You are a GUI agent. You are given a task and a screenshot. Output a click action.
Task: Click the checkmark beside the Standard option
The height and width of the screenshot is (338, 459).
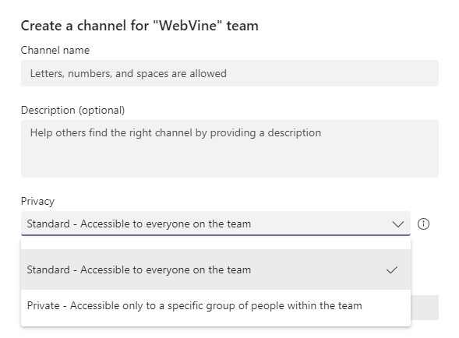pyautogui.click(x=392, y=269)
